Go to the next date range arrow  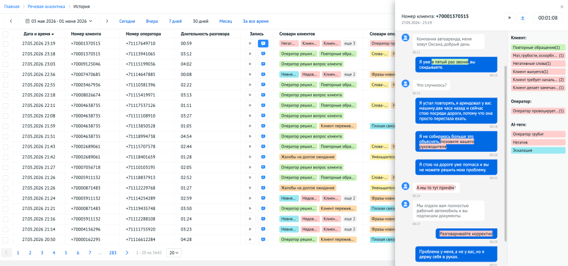coord(107,22)
